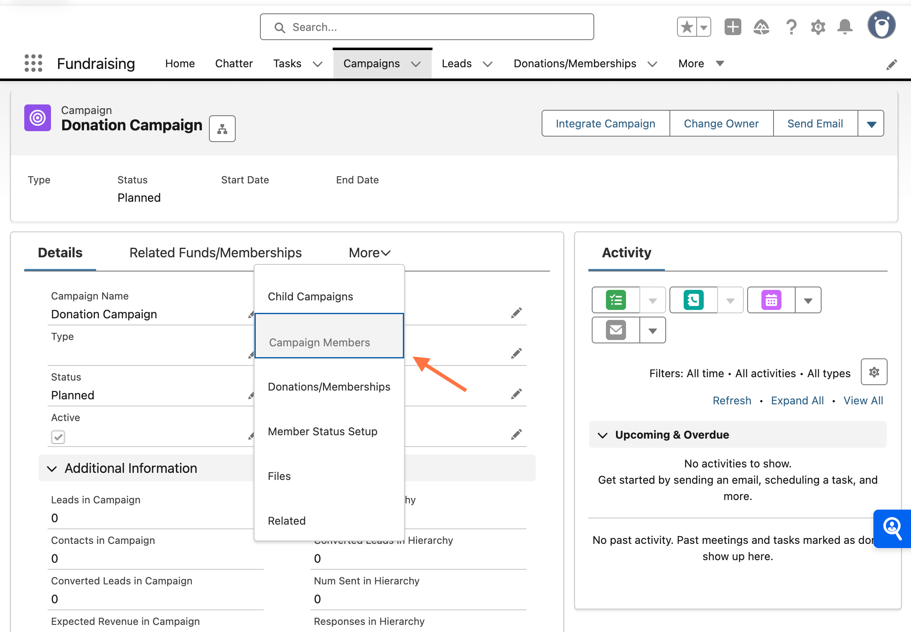This screenshot has height=632, width=911.
Task: Click the Global Actions plus icon
Action: pyautogui.click(x=733, y=27)
